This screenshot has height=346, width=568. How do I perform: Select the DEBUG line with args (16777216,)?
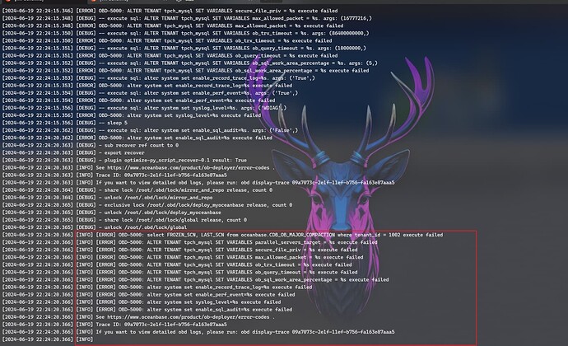[187, 18]
